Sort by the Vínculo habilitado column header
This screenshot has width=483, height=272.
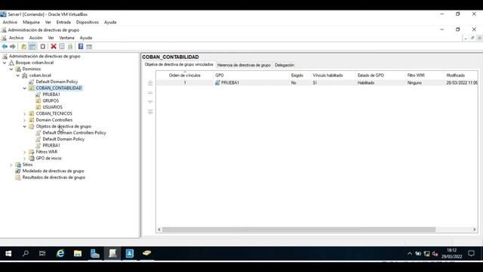tap(333, 76)
